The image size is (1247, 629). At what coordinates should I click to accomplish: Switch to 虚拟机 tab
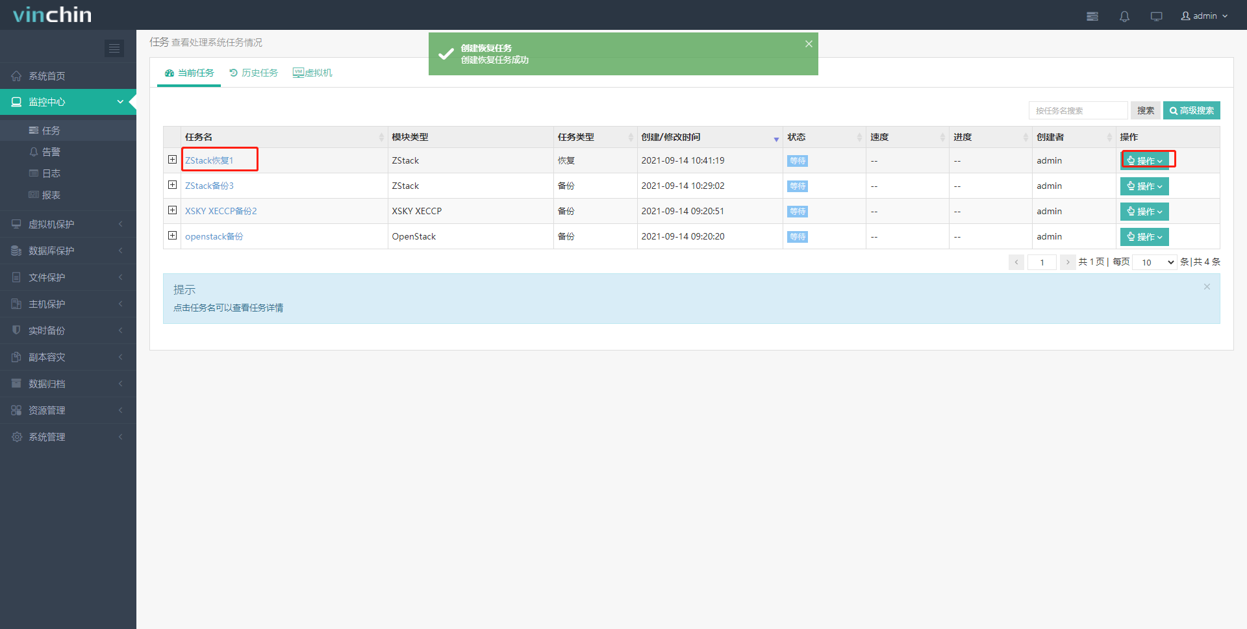(312, 73)
